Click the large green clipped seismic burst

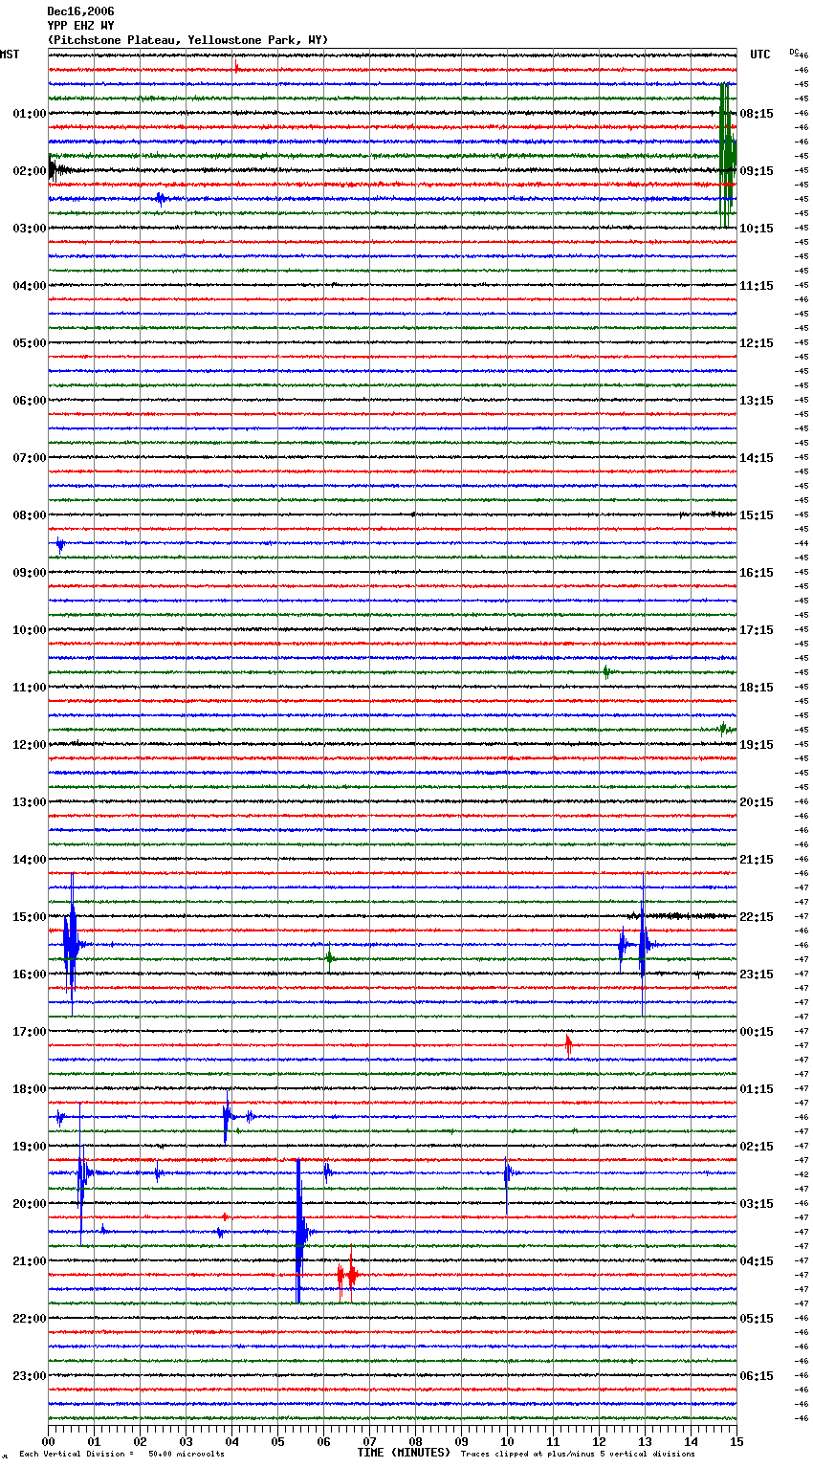click(x=728, y=155)
